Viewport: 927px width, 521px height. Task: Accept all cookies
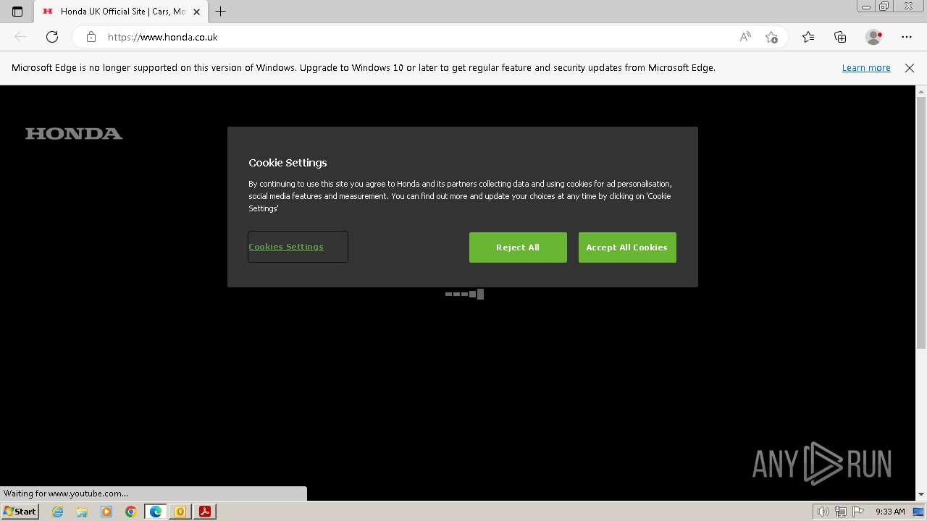click(627, 247)
